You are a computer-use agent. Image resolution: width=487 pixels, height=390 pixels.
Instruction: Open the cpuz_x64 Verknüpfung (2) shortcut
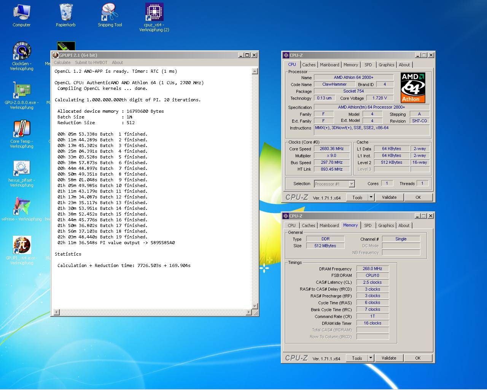(x=154, y=17)
